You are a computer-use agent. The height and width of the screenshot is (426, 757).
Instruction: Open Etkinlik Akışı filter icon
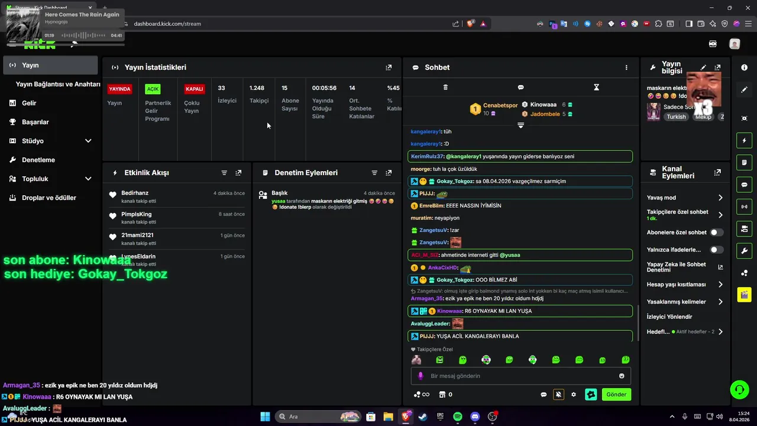pos(224,173)
